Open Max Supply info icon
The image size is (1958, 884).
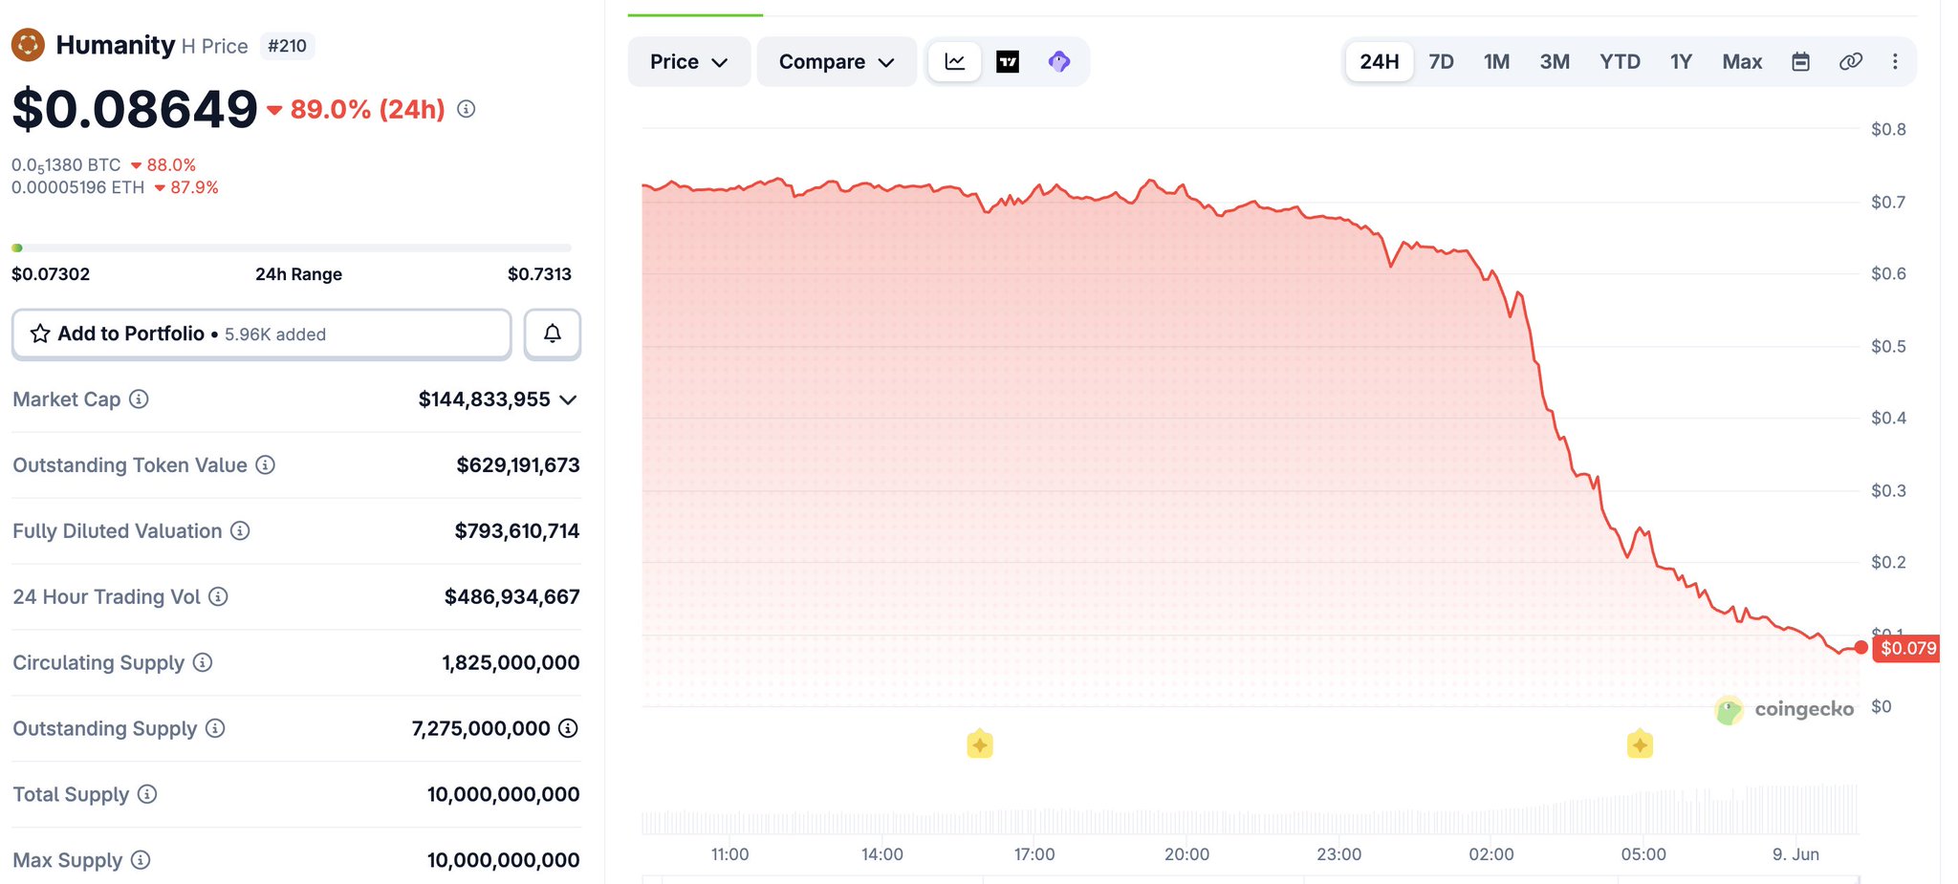click(x=141, y=860)
